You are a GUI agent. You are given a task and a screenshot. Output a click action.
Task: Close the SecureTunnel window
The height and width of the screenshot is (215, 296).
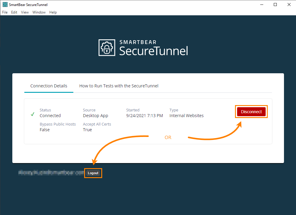point(289,5)
